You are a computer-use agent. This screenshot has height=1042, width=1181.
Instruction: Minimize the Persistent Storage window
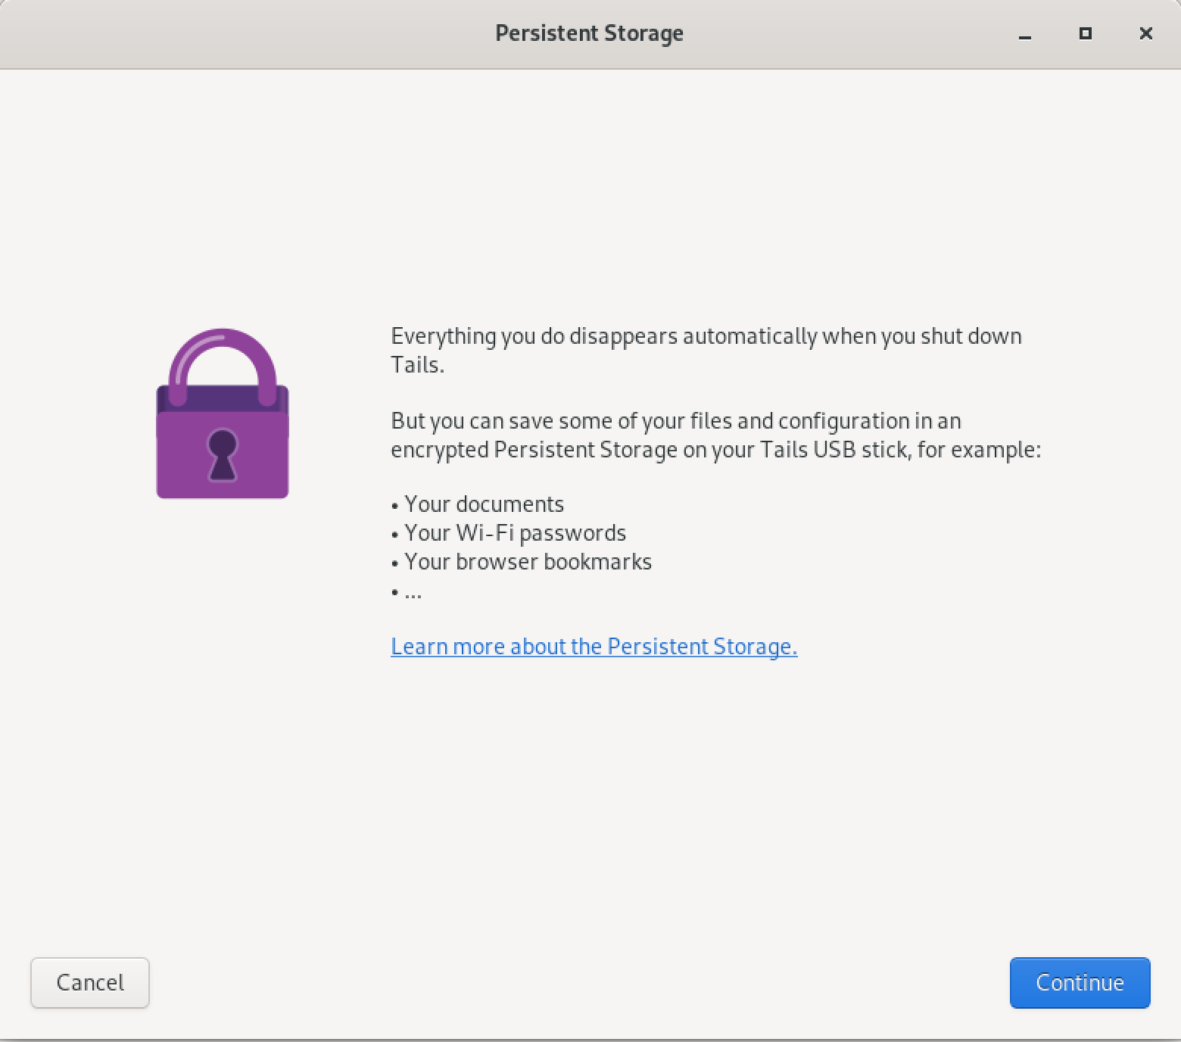1025,34
